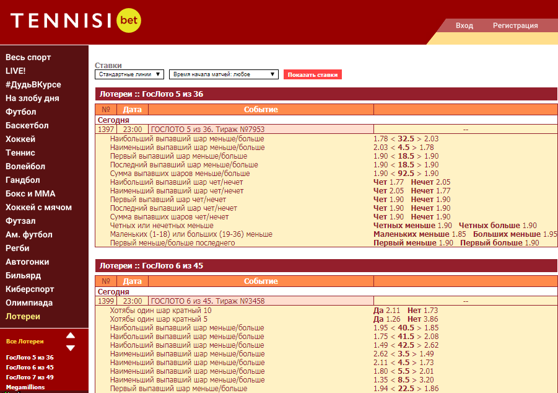
Task: Go to Футзал bets
Action: [20, 221]
